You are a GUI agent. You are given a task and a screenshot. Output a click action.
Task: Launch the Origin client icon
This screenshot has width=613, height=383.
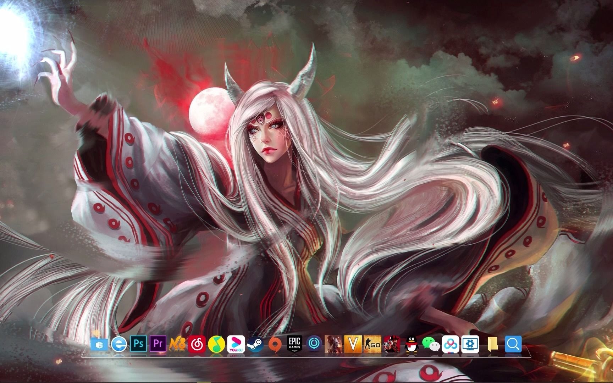tap(275, 344)
